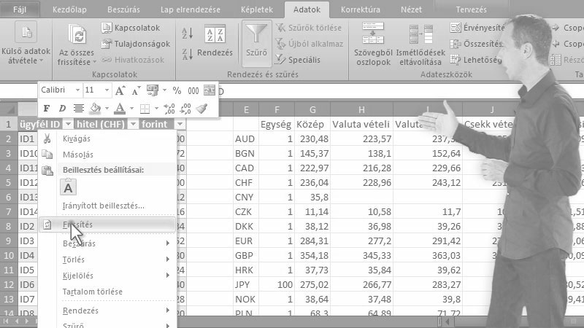
Task: Switch to the Lap elrendezése tab
Action: pyautogui.click(x=191, y=9)
